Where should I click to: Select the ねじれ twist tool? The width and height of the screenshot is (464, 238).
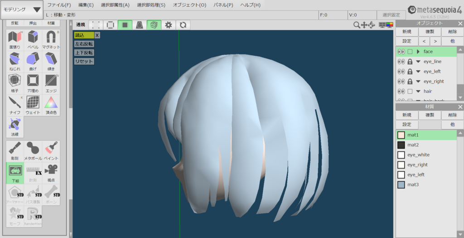pos(14,62)
